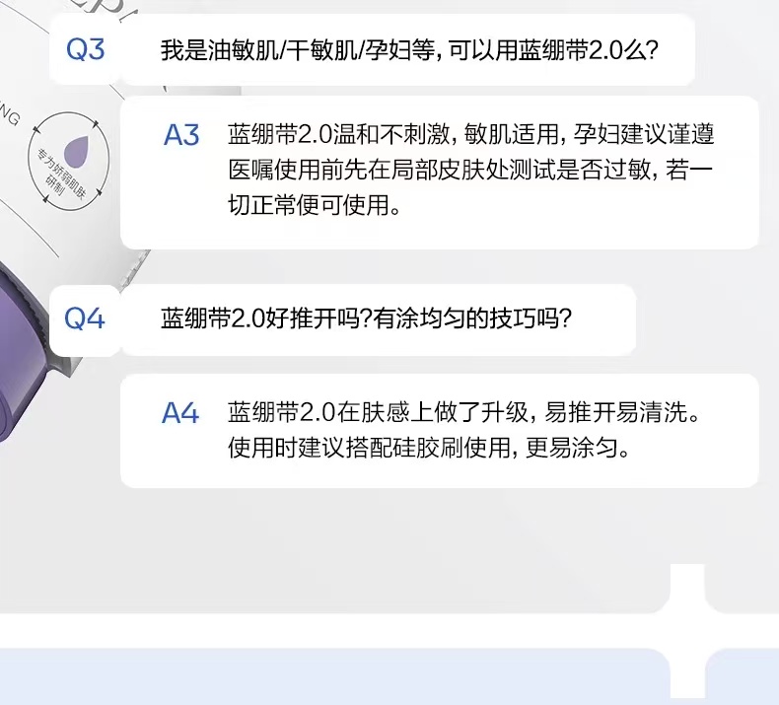Viewport: 779px width, 705px height.
Task: Click the A4 answer label
Action: [180, 413]
